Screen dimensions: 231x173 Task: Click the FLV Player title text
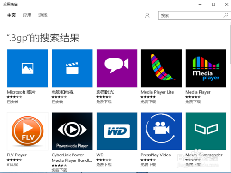click(17, 155)
